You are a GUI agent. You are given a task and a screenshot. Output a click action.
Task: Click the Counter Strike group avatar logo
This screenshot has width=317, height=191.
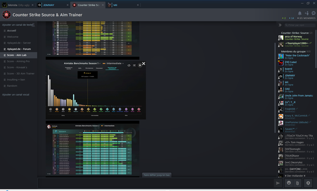[x=6, y=15]
